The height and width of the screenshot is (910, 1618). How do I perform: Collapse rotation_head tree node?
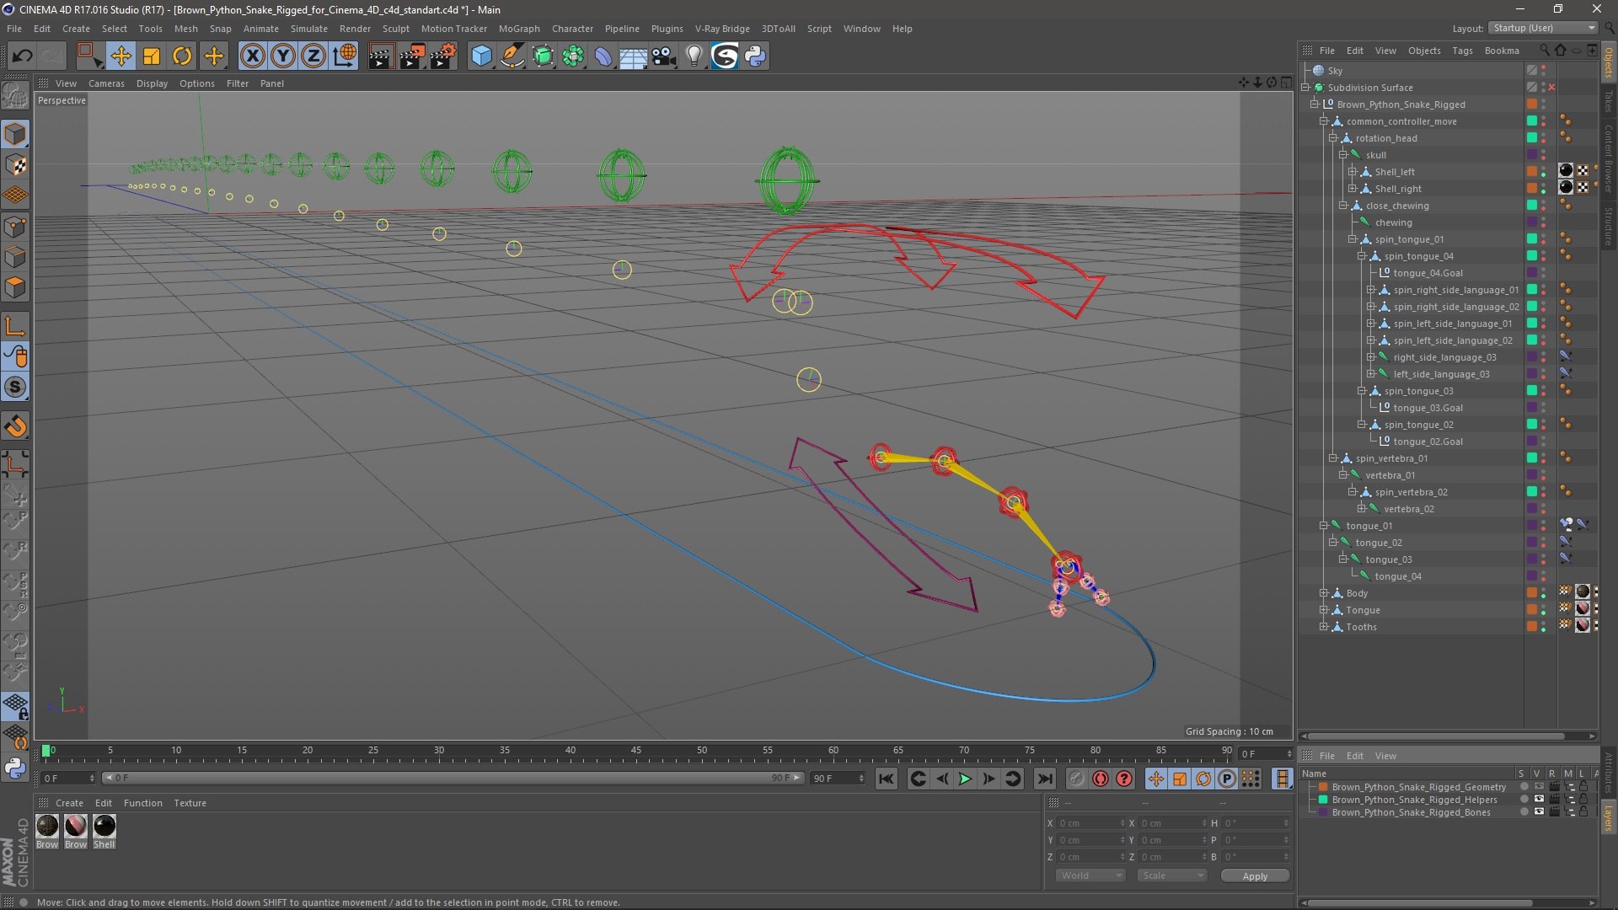coord(1333,138)
